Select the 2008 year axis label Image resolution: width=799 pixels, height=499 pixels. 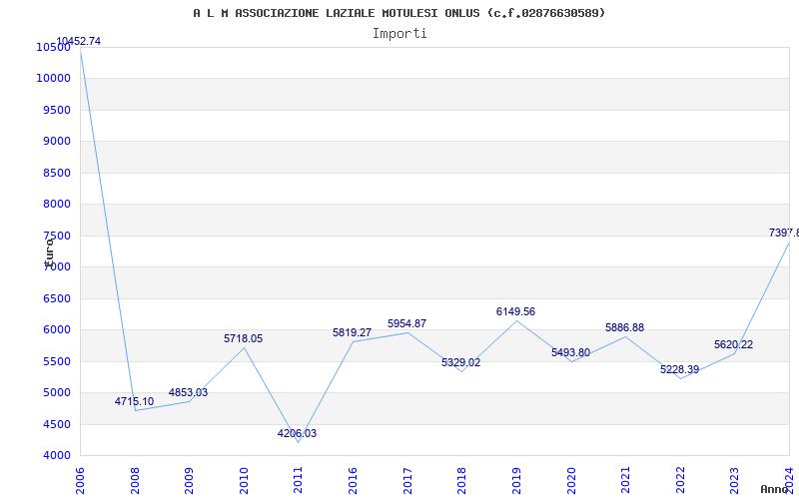point(135,477)
